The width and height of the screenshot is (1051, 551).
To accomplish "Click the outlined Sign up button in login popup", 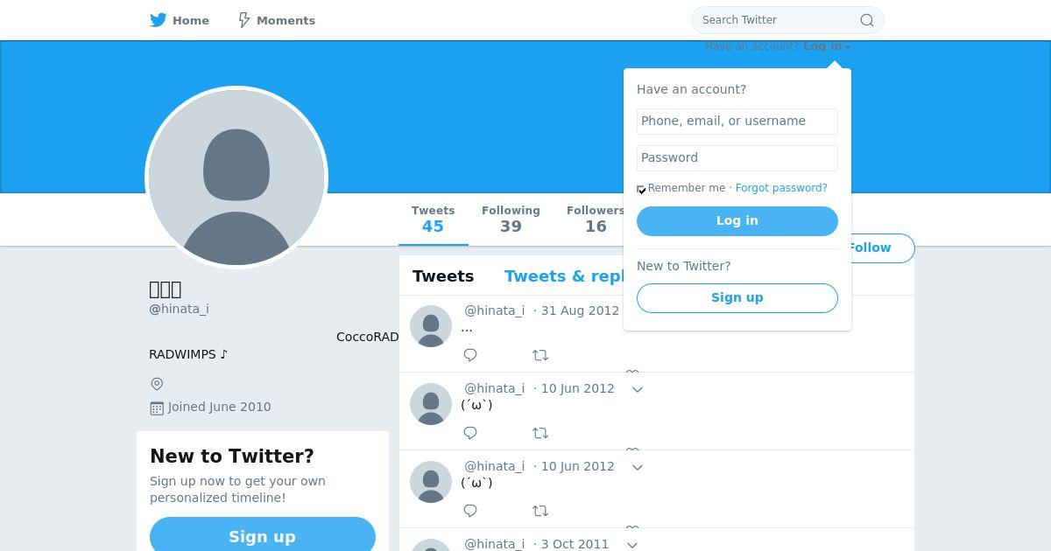I will [737, 297].
